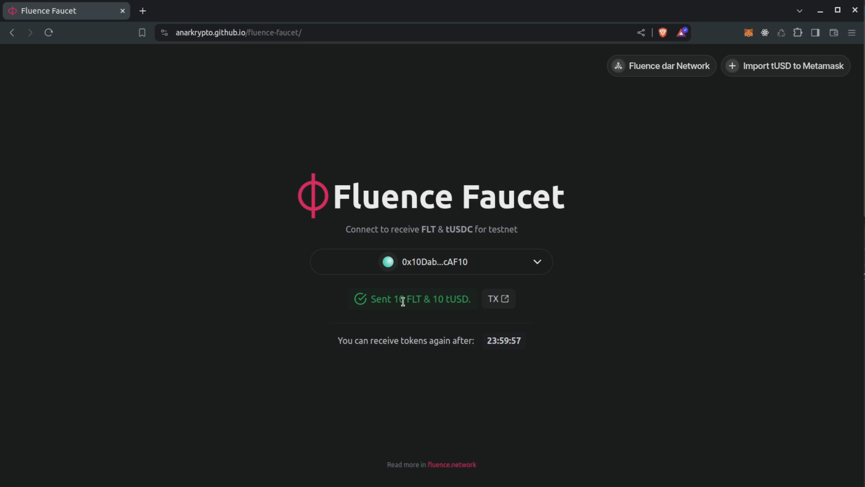Screen dimensions: 865x487
Task: Click 'Connect to receive FLT & tUSDC' subtitle
Action: (431, 230)
